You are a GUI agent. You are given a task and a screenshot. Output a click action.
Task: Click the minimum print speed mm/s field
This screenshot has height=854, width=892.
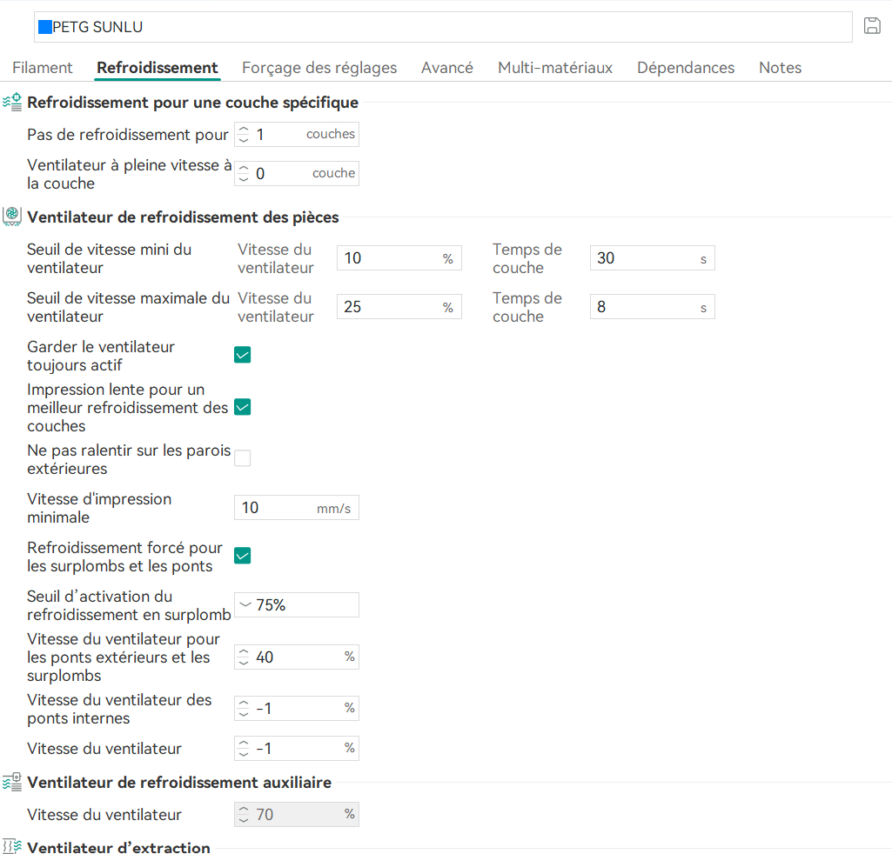coord(278,508)
